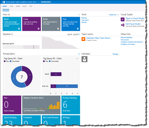Open the Code how-to tile arrow
Viewport: 149px width, 128px height.
pos(39,29)
